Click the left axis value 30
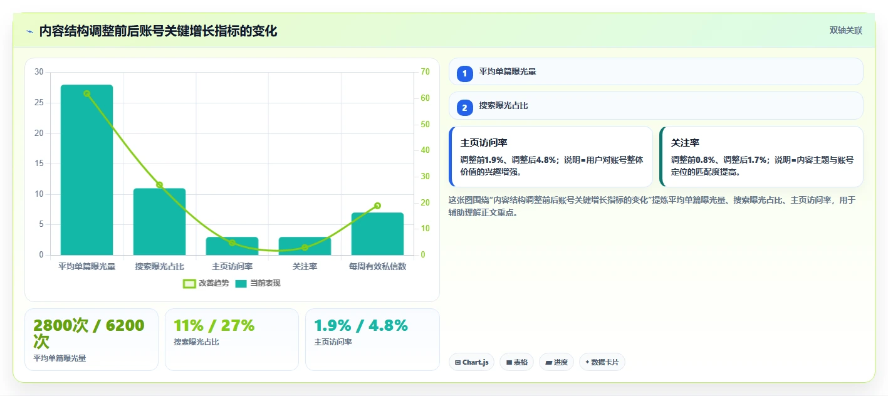888x396 pixels. coord(39,72)
